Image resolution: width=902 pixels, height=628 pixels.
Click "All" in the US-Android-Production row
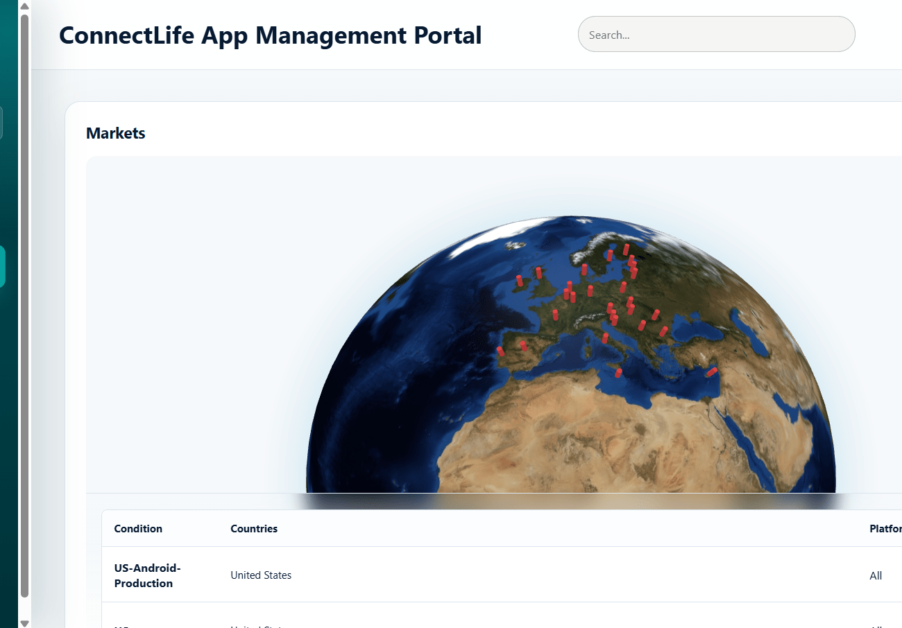876,575
